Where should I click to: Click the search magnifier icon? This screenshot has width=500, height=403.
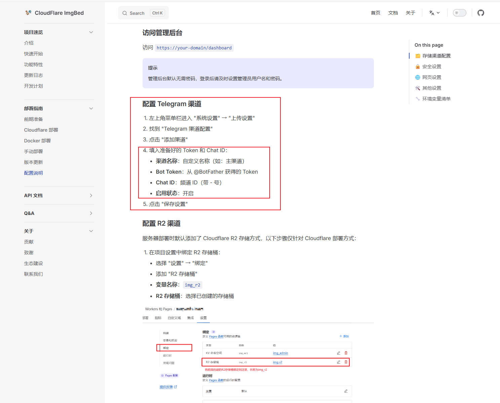tap(125, 13)
